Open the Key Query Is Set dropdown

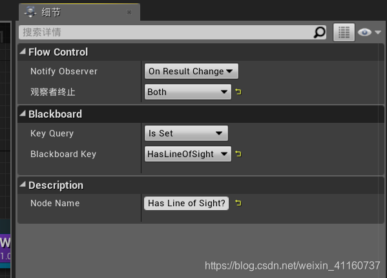[x=186, y=133]
